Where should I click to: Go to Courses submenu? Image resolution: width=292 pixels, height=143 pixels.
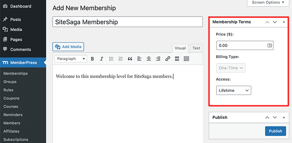click(x=11, y=106)
